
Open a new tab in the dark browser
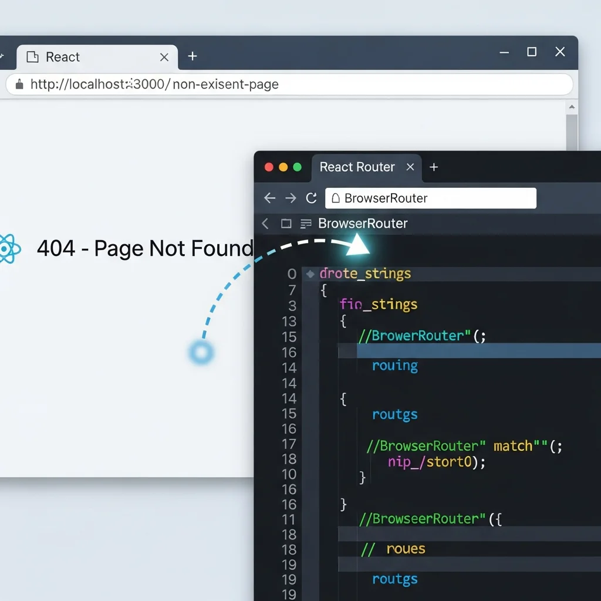434,167
